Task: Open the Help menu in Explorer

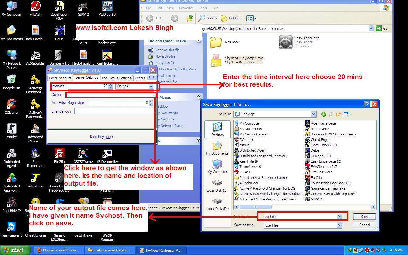Action: 215,8
